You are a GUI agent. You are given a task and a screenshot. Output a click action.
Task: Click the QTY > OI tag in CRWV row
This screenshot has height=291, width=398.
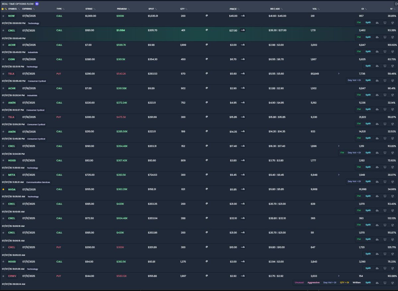(x=345, y=283)
